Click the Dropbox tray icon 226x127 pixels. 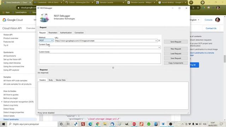(190, 124)
